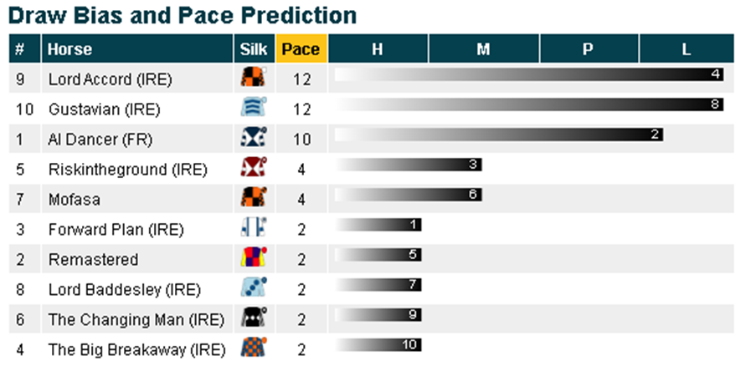The width and height of the screenshot is (751, 371).
Task: Click Gustavian's pace bar numbered 8
Action: tap(529, 105)
